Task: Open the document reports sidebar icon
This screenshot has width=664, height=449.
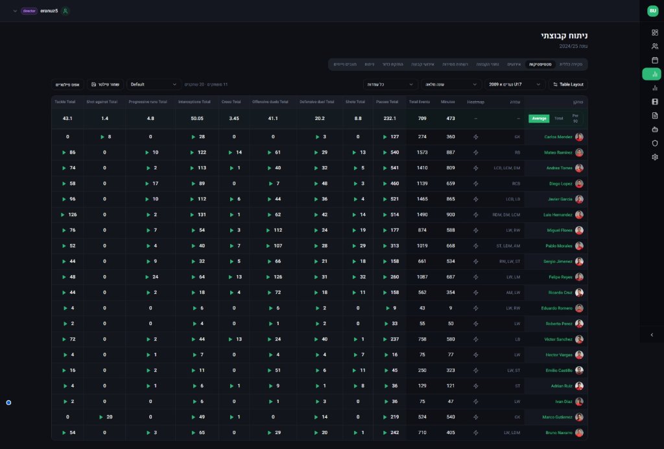Action: 655,115
